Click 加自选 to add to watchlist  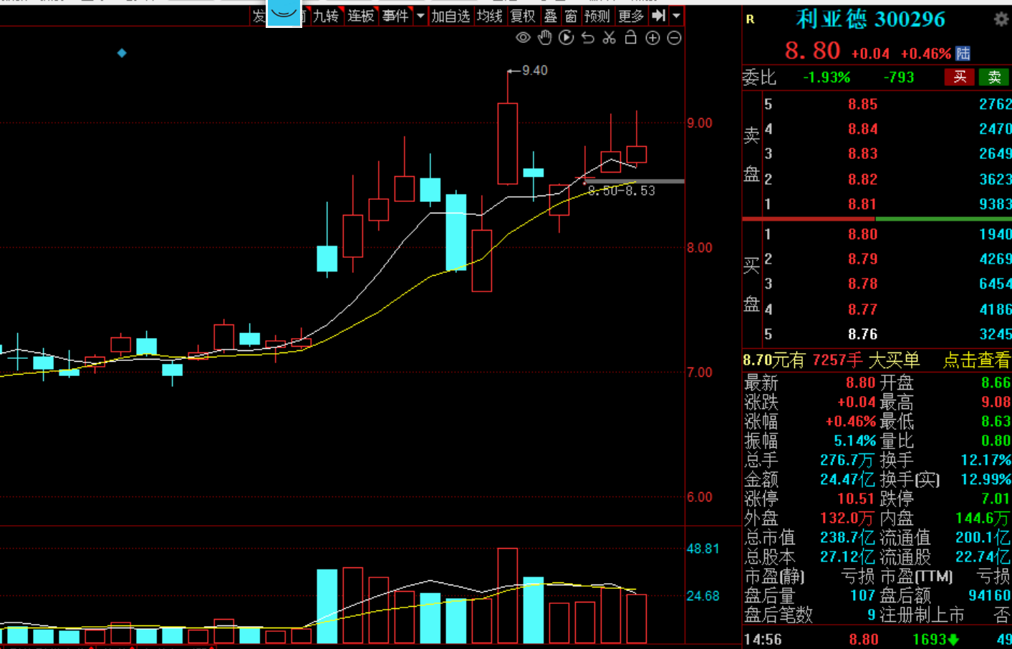[x=450, y=16]
